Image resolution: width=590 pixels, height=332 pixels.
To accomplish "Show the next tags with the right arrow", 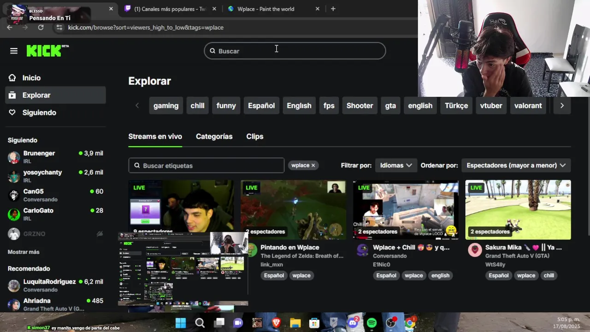I will coord(562,106).
